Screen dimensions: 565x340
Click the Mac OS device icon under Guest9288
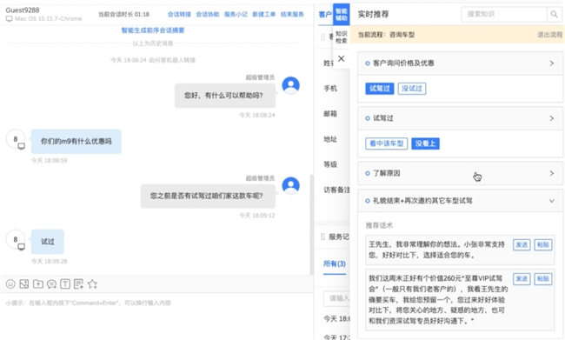pyautogui.click(x=9, y=19)
